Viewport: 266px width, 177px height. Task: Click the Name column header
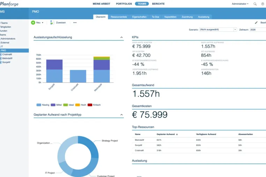click(138, 134)
